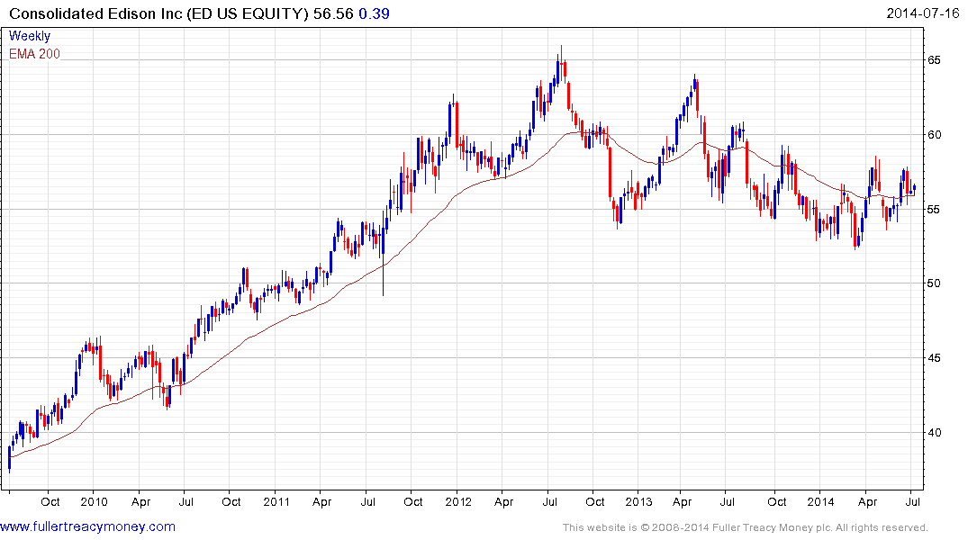Click the 45 price axis label
Viewport: 968px width, 540px height.
click(x=934, y=358)
